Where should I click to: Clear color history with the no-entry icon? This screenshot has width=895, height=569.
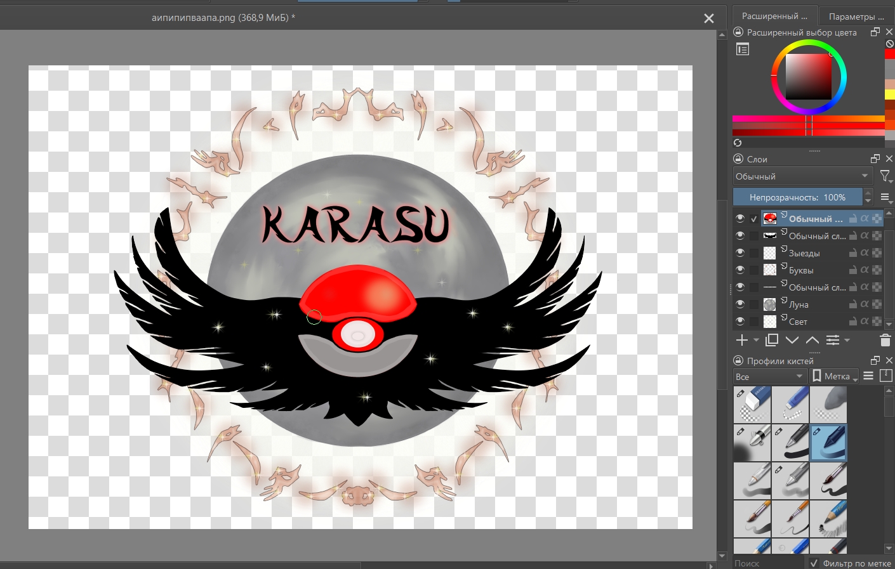pyautogui.click(x=890, y=44)
